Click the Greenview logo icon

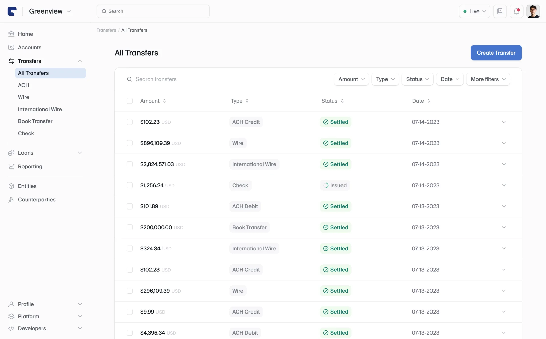[12, 11]
